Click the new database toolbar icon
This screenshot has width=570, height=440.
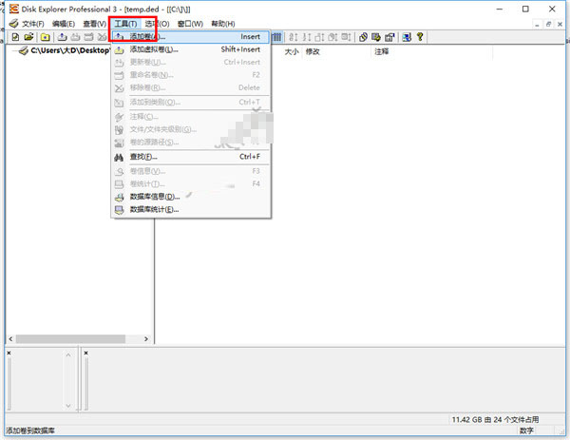(x=15, y=37)
